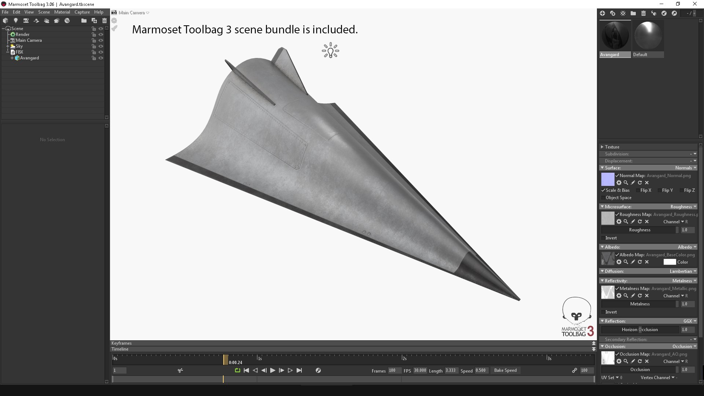Open the Scene menu
This screenshot has height=396, width=704.
tap(44, 12)
